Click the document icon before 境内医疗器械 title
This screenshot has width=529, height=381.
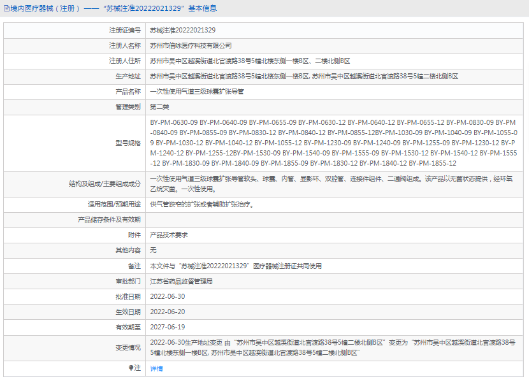coord(6,8)
